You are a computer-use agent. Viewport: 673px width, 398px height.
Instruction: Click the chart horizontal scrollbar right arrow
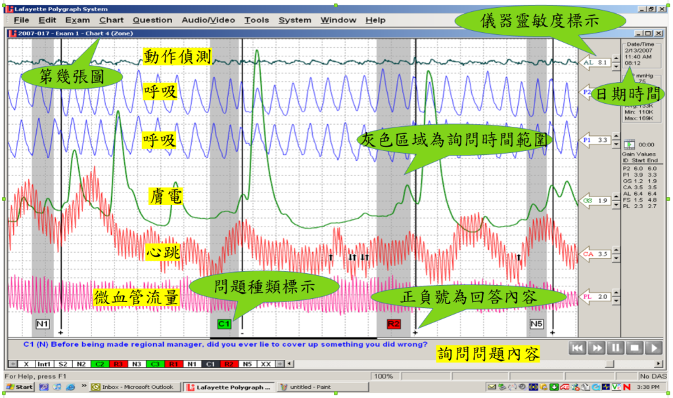click(659, 364)
